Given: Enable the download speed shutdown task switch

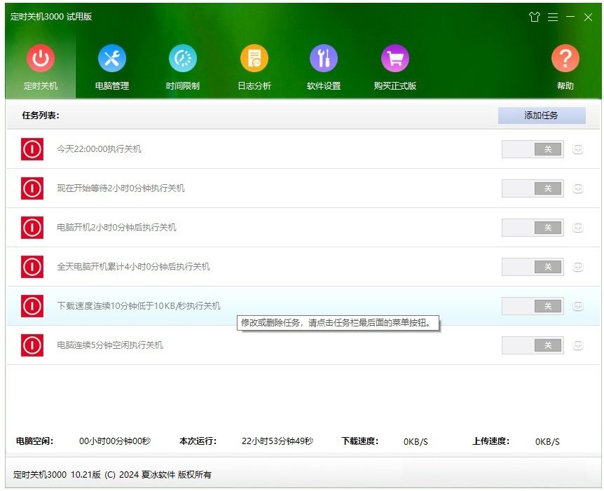Looking at the screenshot, I should pos(533,306).
